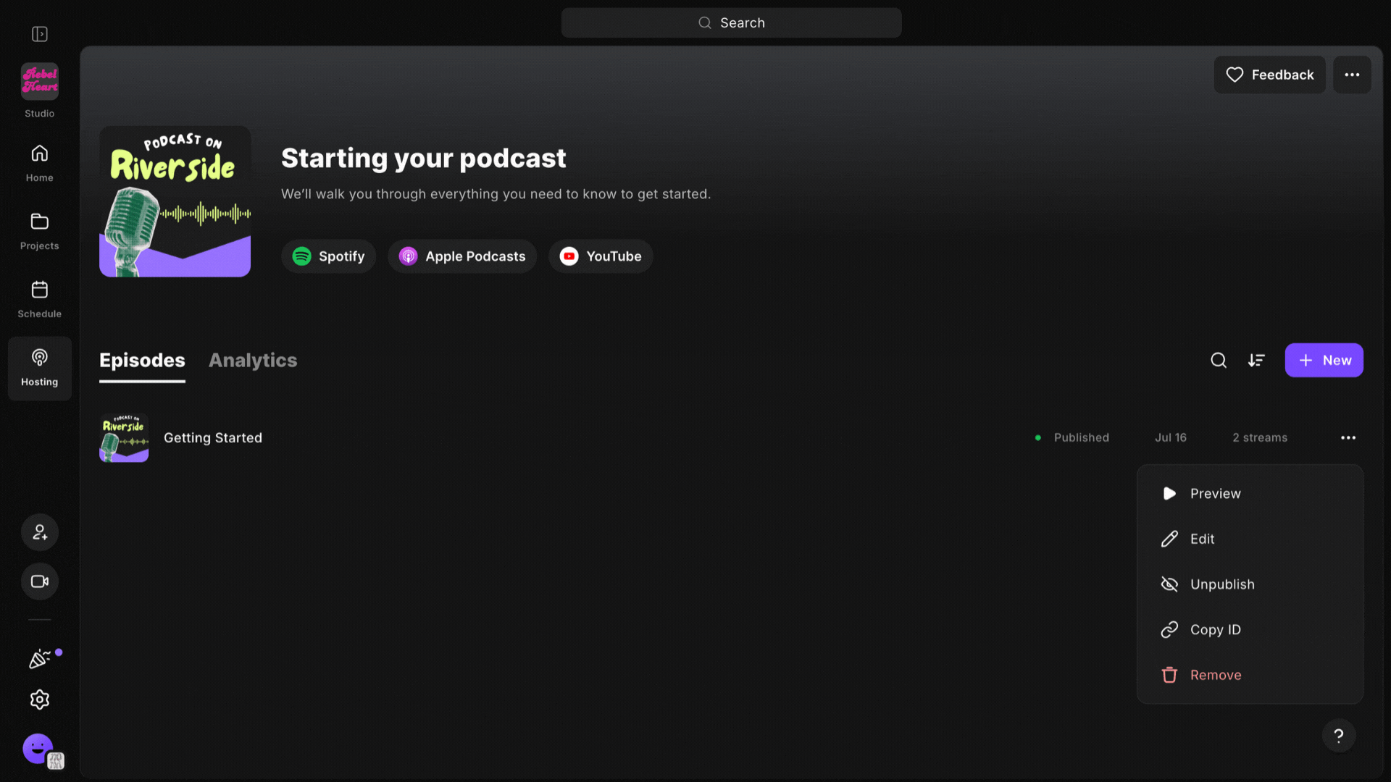Open the what's new party icon
1391x782 pixels.
tap(40, 658)
